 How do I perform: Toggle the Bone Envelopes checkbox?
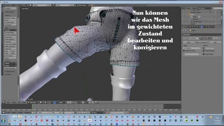[x=204, y=51]
